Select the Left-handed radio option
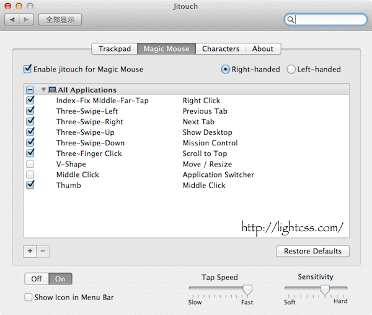The width and height of the screenshot is (372, 315). 291,70
